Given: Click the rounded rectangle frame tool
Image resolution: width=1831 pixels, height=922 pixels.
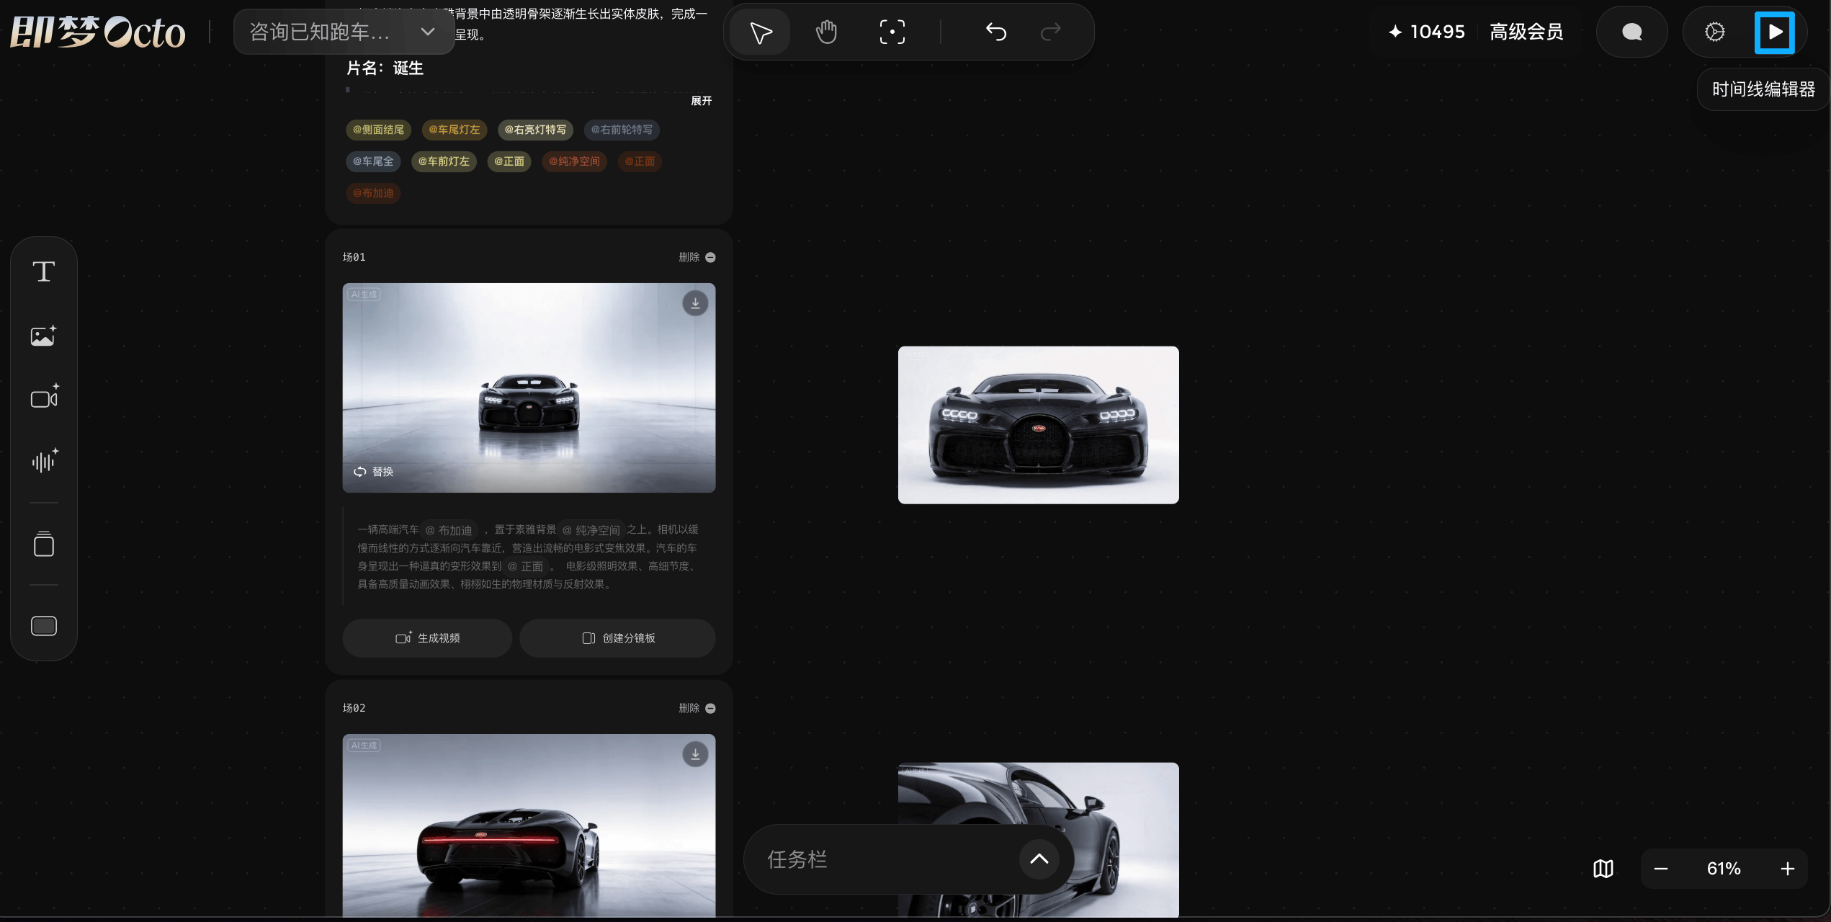Looking at the screenshot, I should click(x=44, y=626).
